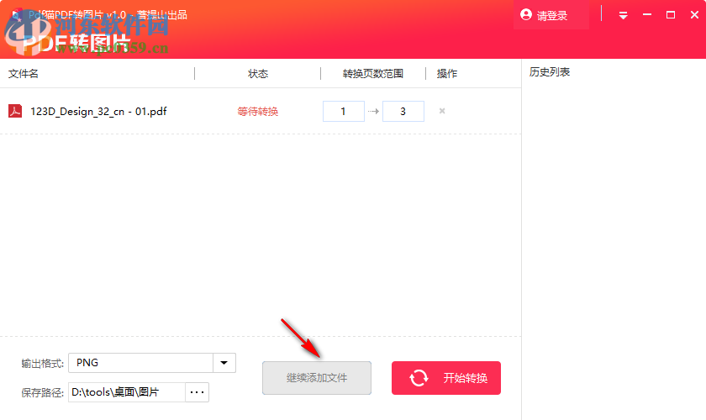Click the 历史列表 panel heading
The width and height of the screenshot is (706, 420).
[550, 72]
